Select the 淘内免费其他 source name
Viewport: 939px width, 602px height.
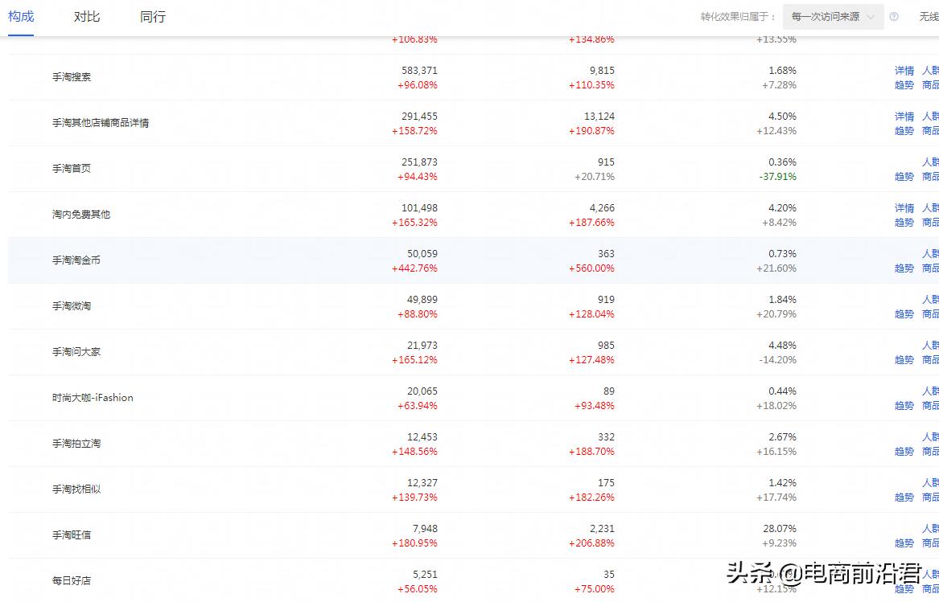tap(80, 215)
